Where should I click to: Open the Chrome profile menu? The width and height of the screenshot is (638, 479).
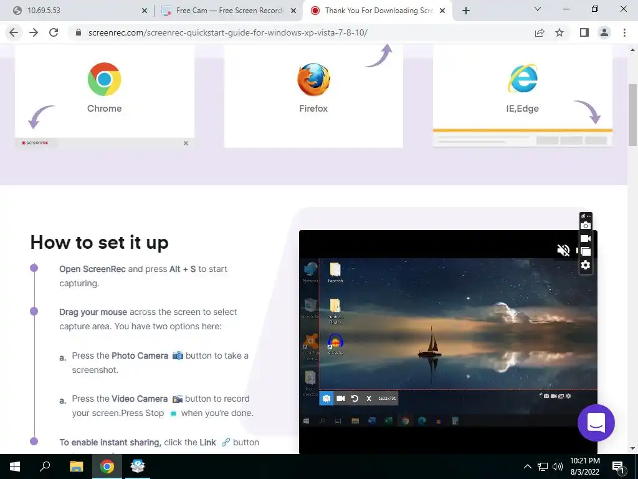point(604,32)
